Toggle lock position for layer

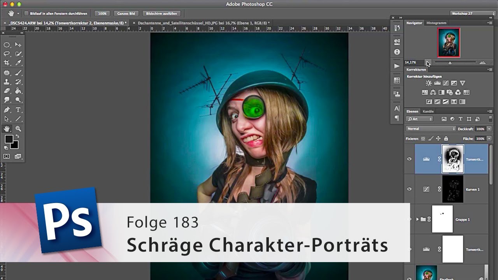click(x=438, y=138)
